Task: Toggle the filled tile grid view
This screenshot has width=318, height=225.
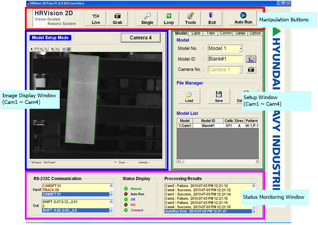Action: click(x=69, y=49)
